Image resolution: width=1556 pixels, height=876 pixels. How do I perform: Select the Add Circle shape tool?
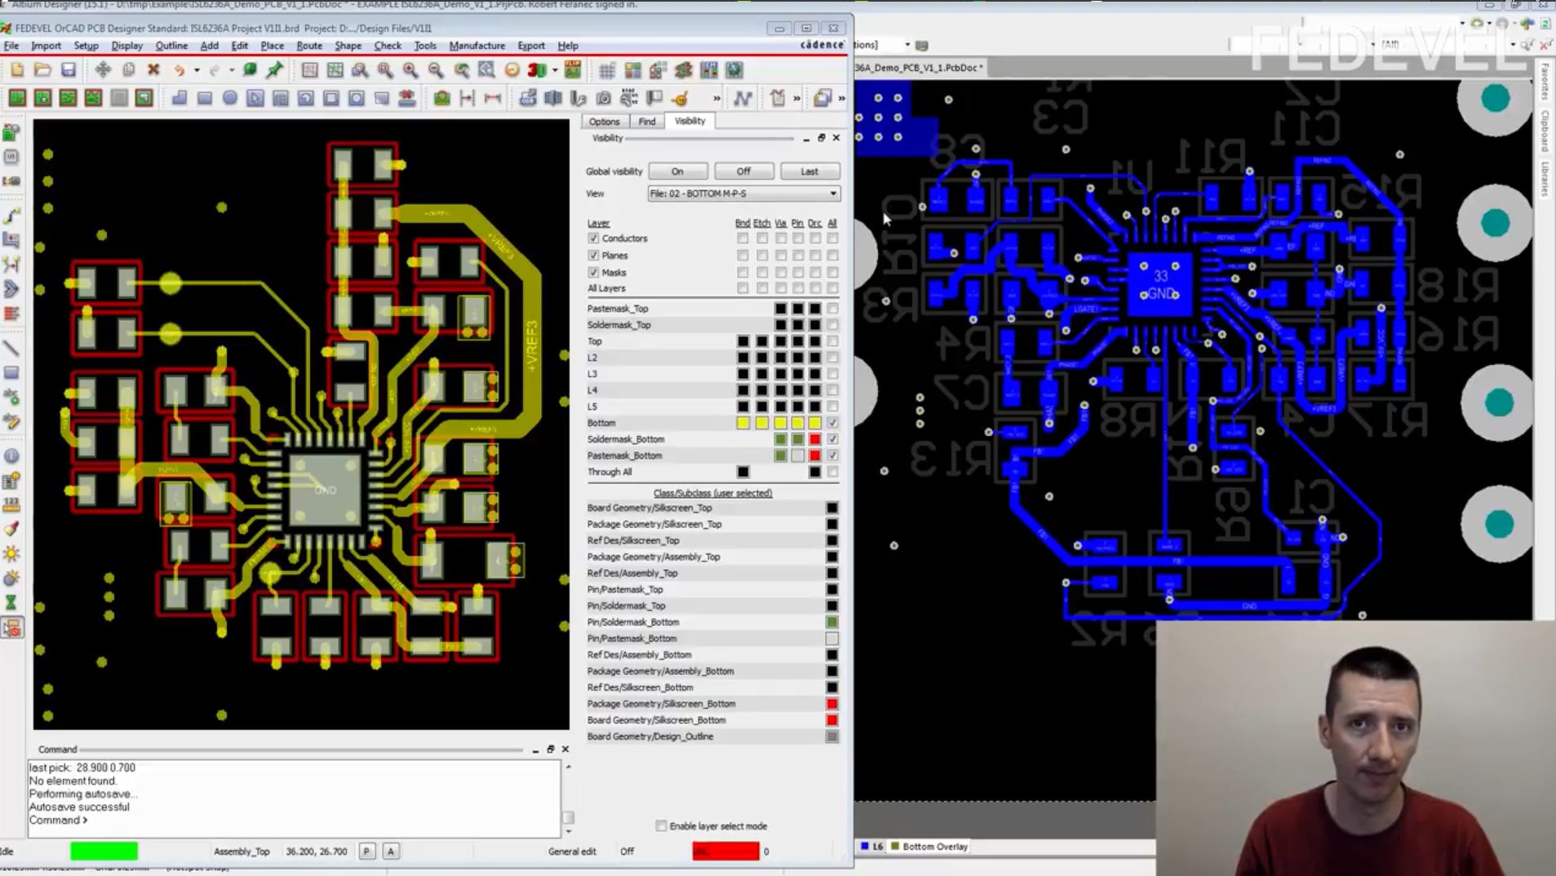pyautogui.click(x=230, y=99)
